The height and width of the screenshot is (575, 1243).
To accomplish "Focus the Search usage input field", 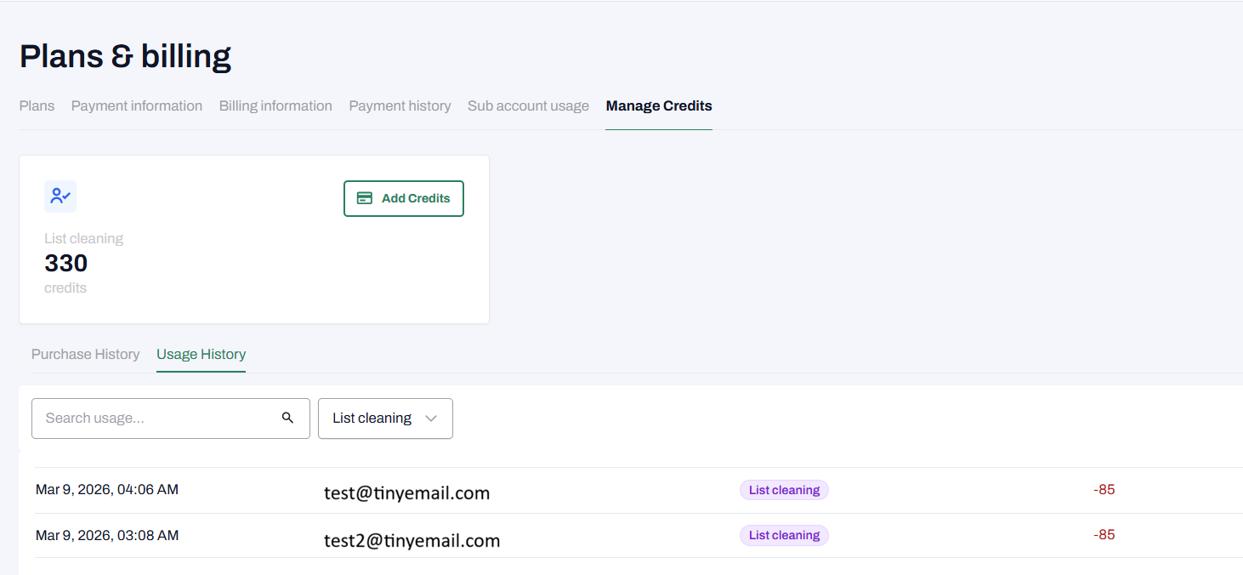I will [x=157, y=418].
